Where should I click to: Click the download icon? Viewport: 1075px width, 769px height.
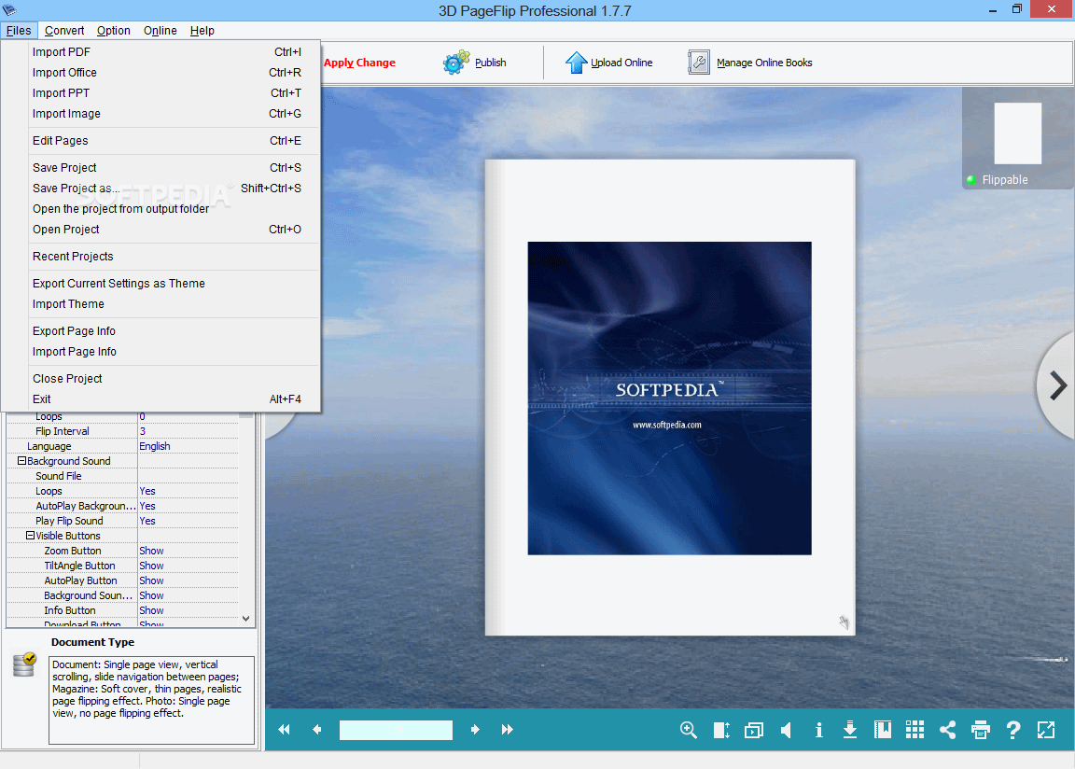[850, 730]
